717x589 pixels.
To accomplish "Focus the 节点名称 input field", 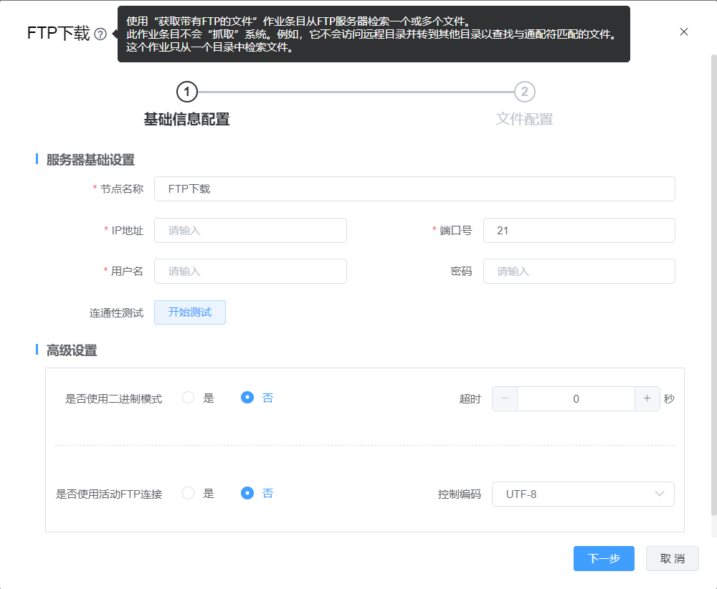I will point(414,189).
